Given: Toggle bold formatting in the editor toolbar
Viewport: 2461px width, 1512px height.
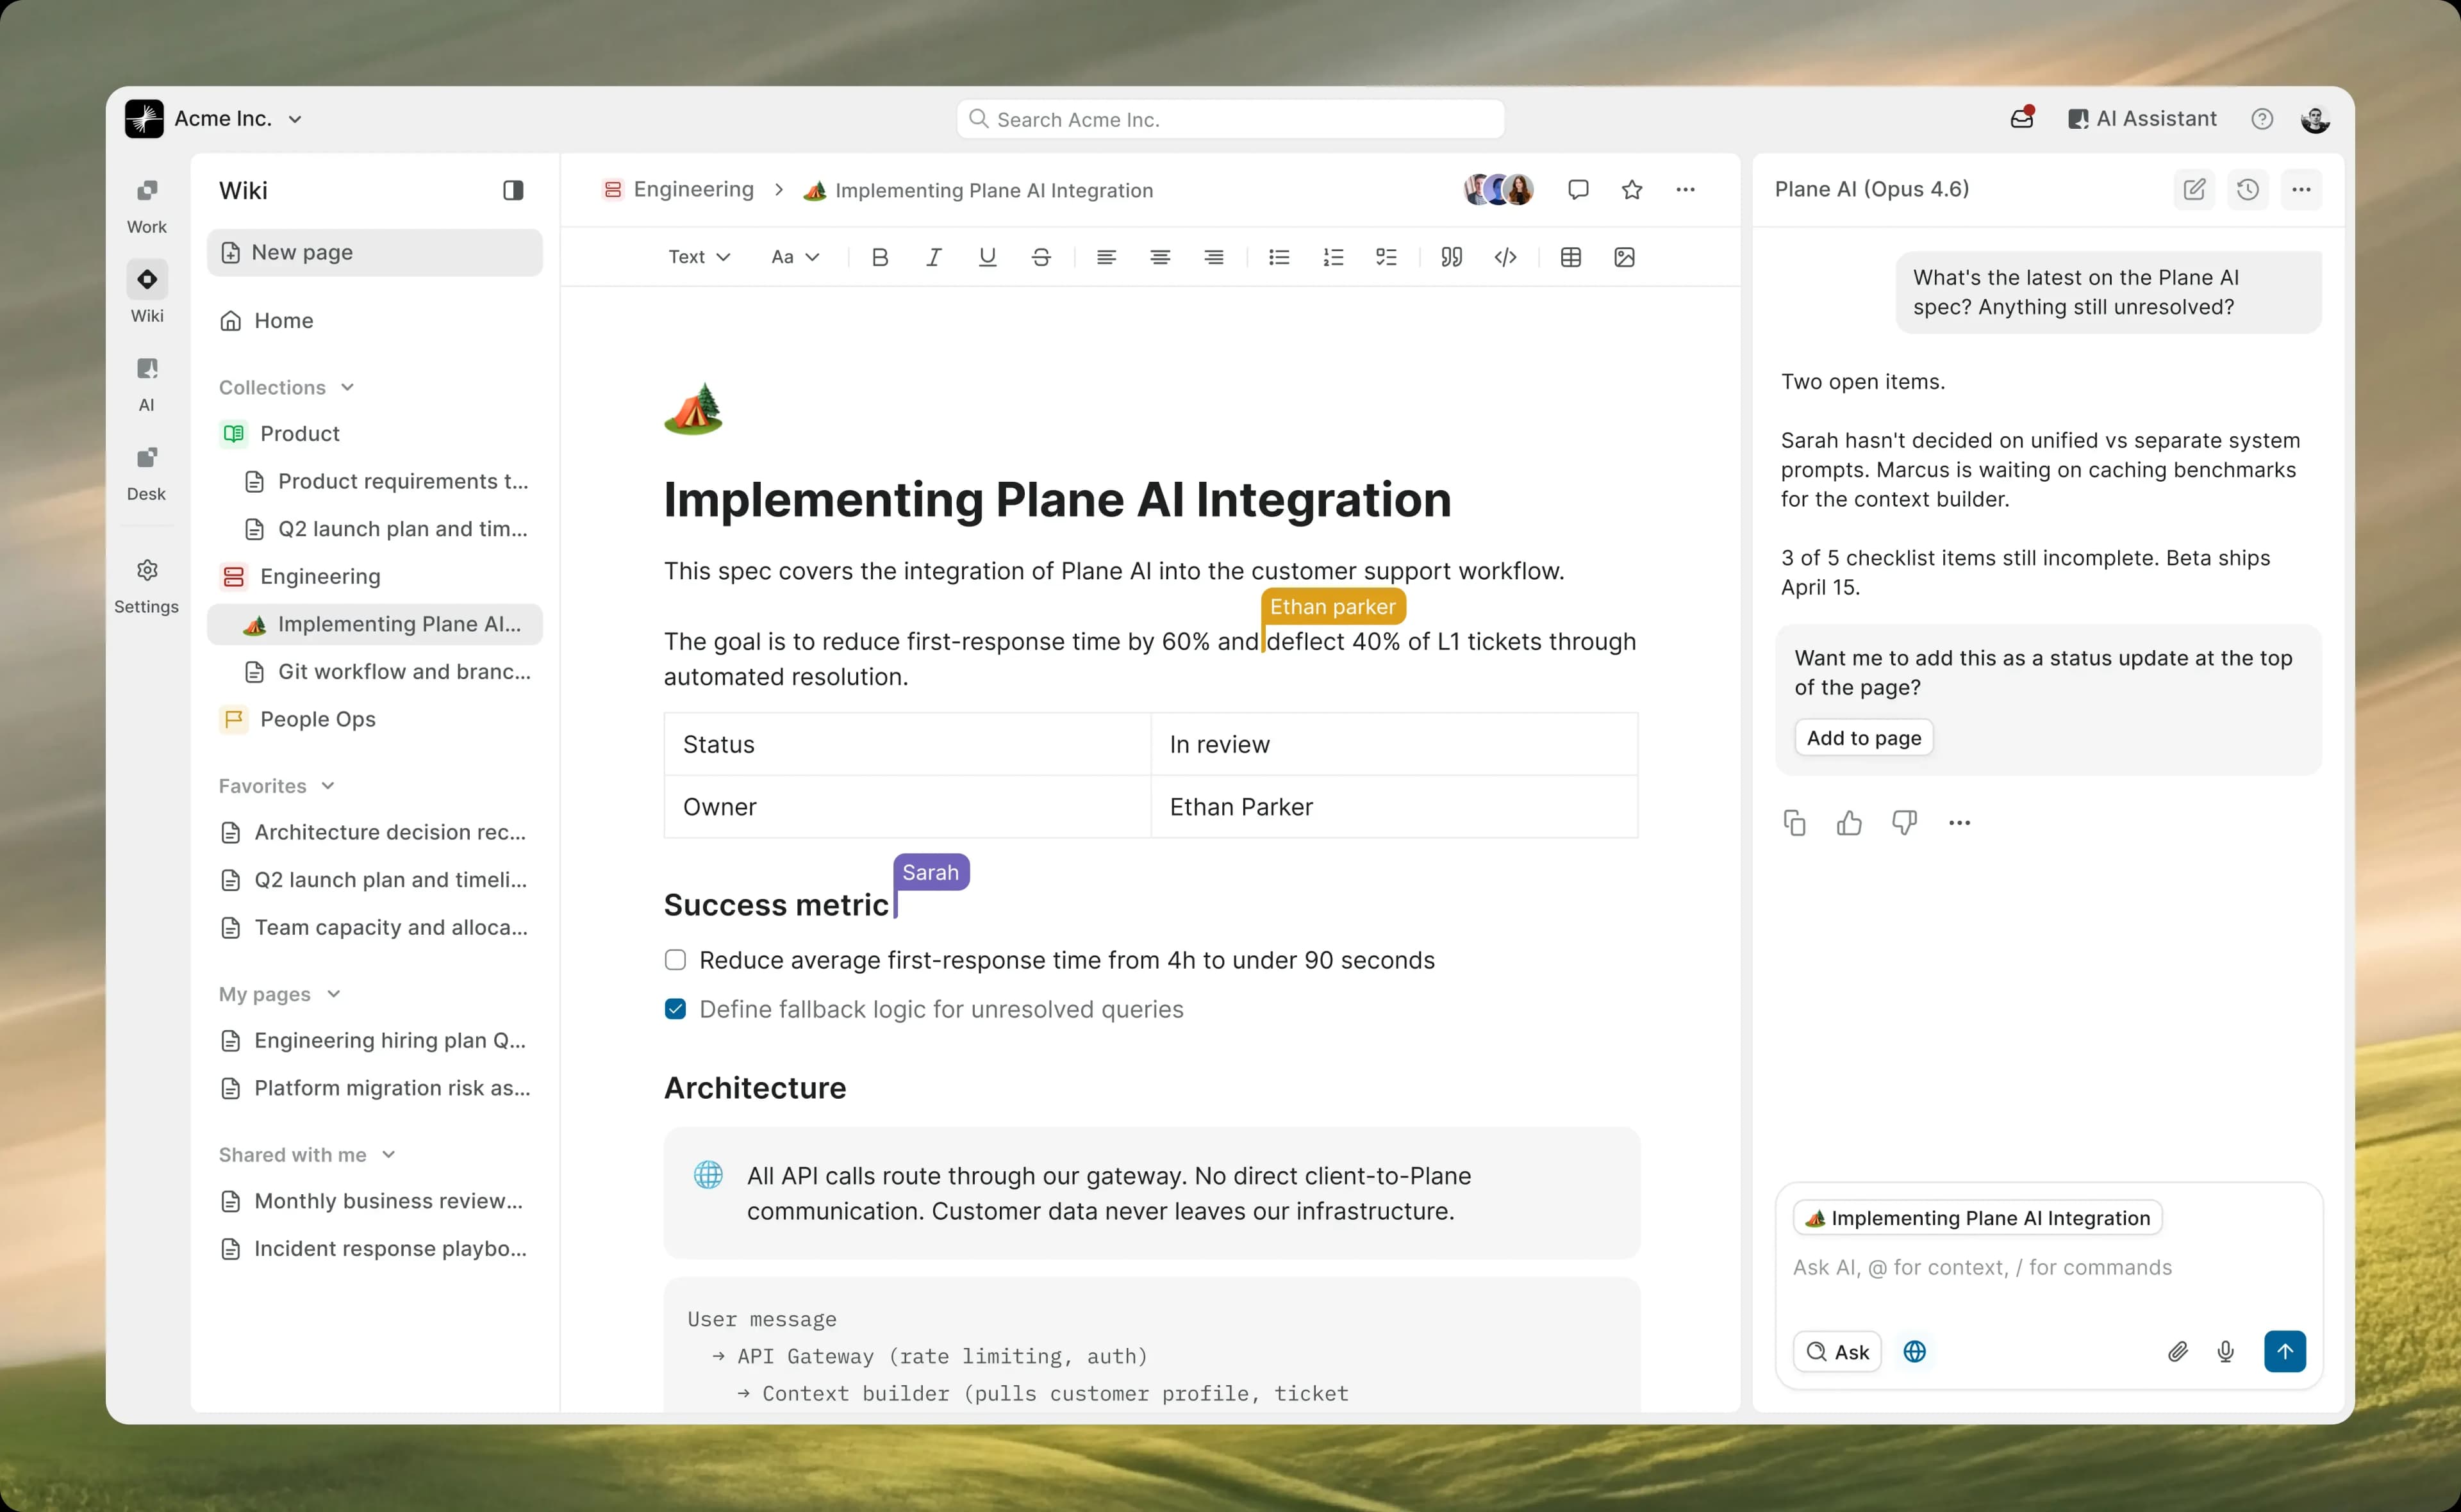Looking at the screenshot, I should point(880,257).
